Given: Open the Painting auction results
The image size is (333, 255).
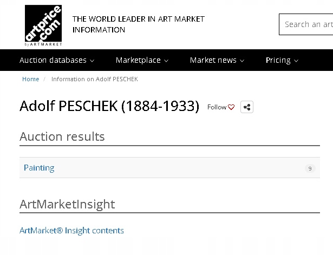Looking at the screenshot, I should click(x=39, y=168).
